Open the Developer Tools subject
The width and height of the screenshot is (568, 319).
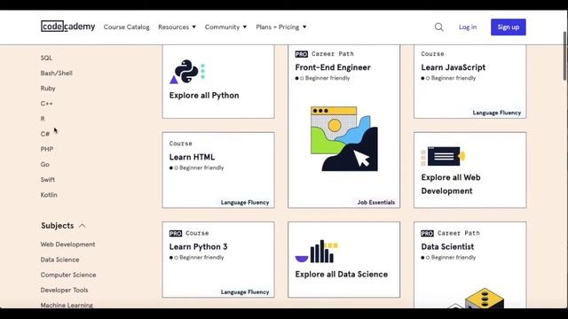64,290
